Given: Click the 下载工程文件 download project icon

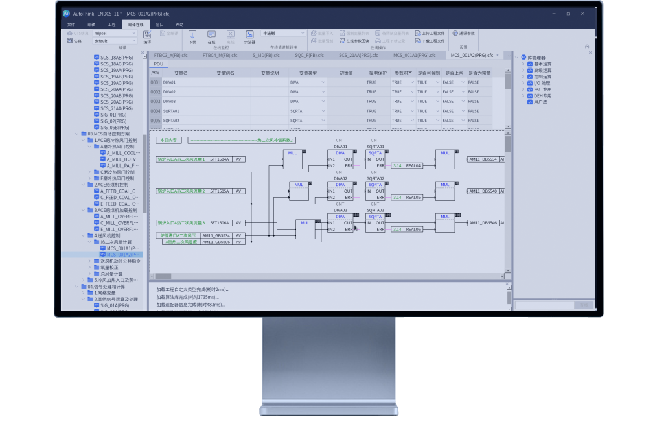Looking at the screenshot, I should point(417,41).
